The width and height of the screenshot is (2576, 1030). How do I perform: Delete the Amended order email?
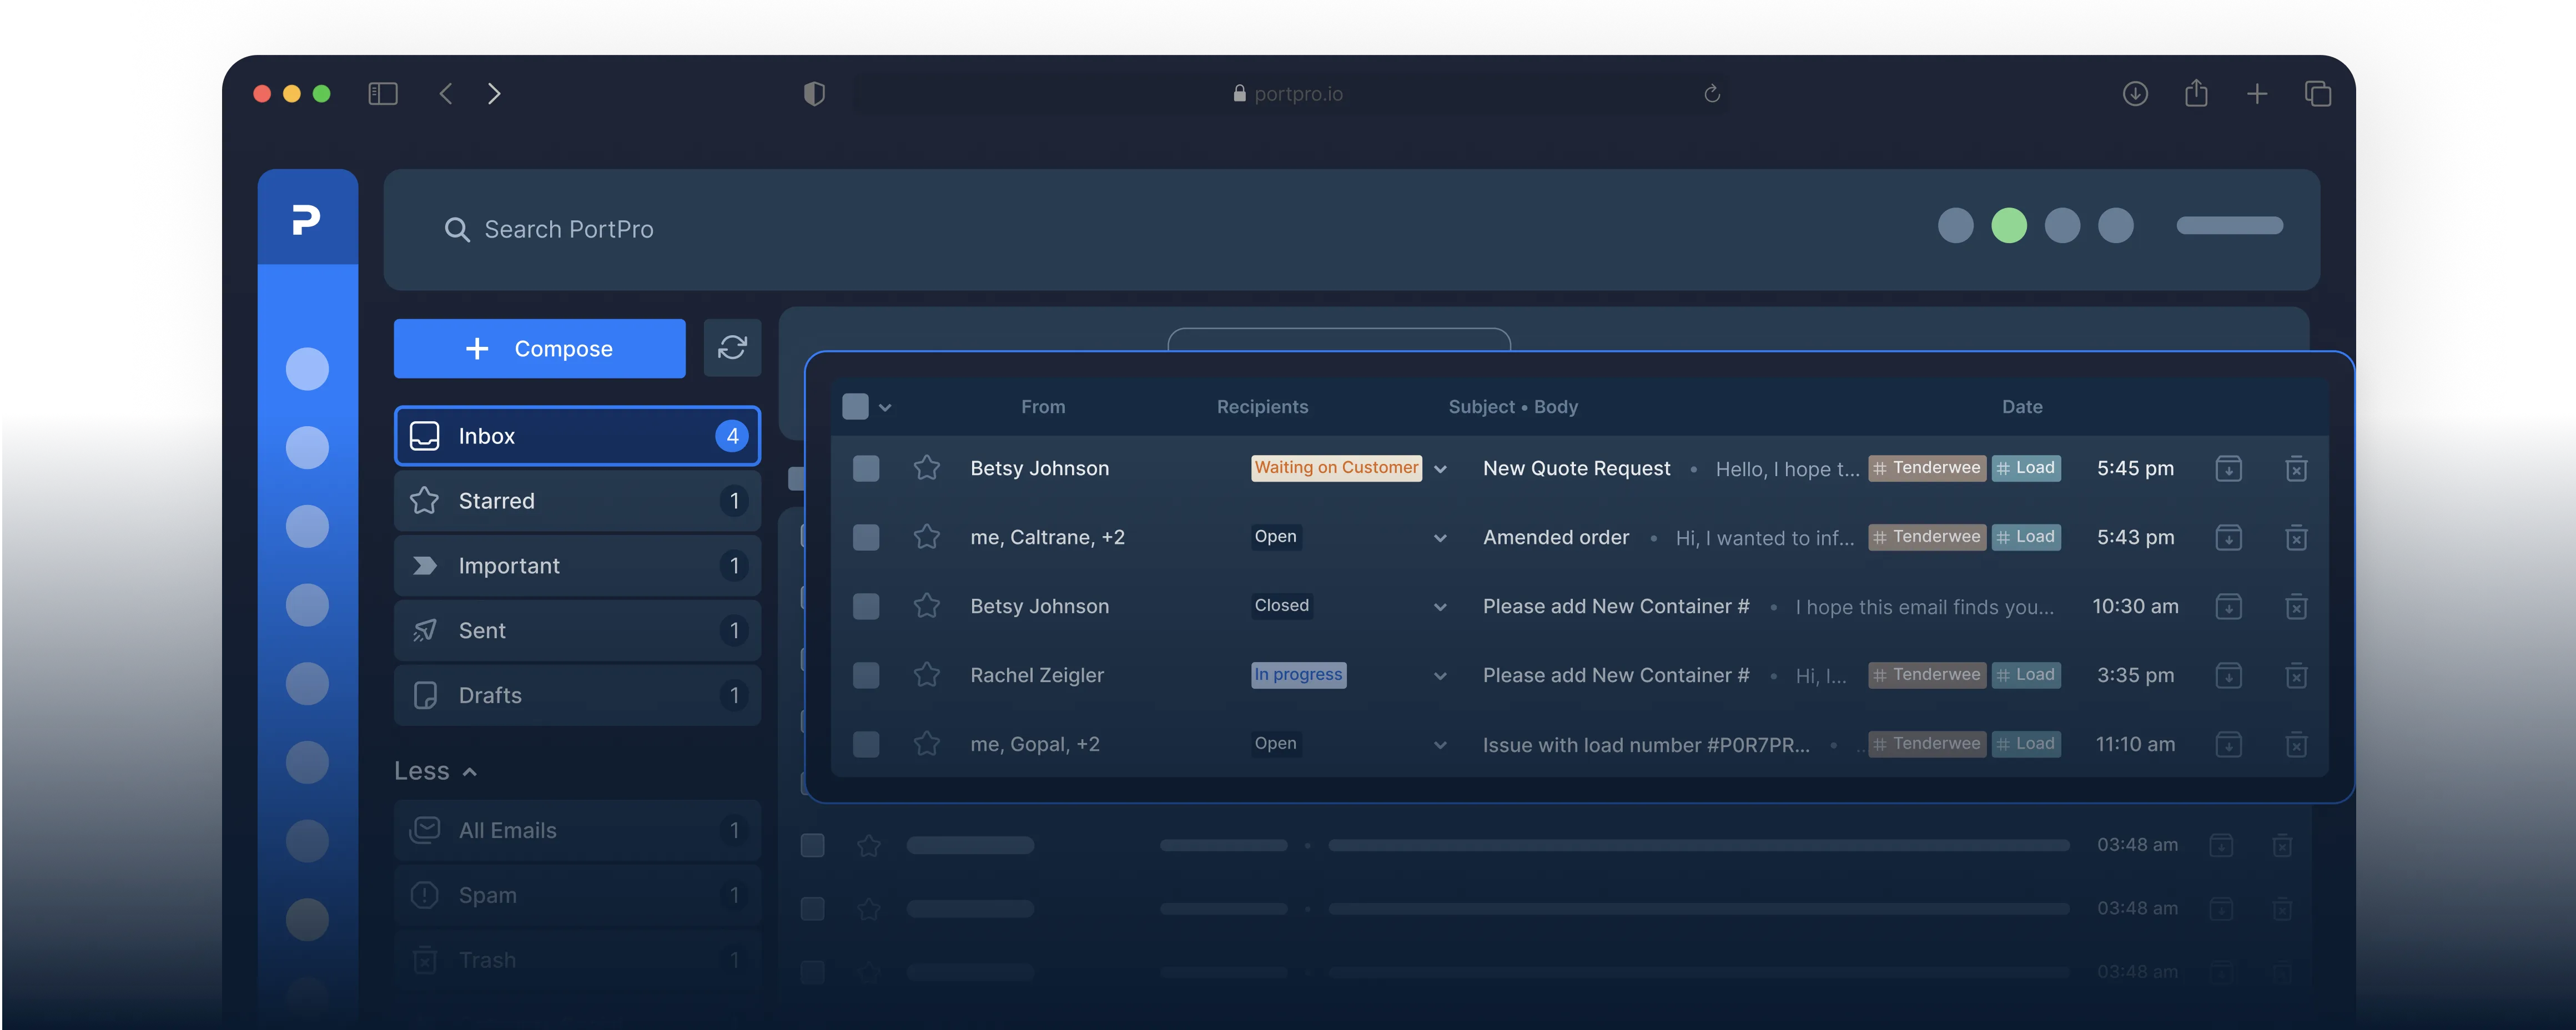click(x=2296, y=538)
